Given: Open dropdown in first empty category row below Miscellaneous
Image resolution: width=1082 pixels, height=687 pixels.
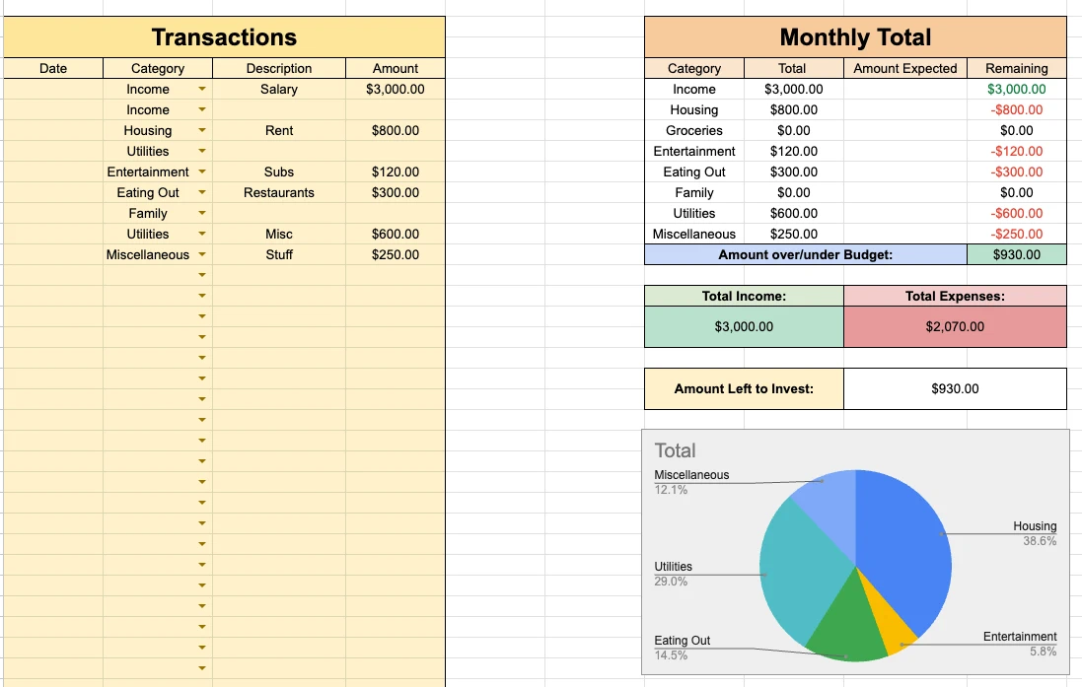Looking at the screenshot, I should [x=202, y=275].
